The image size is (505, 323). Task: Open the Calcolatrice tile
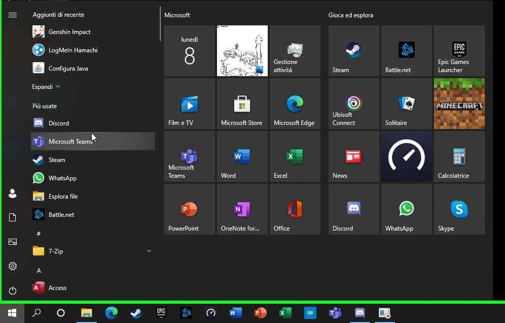click(x=459, y=156)
